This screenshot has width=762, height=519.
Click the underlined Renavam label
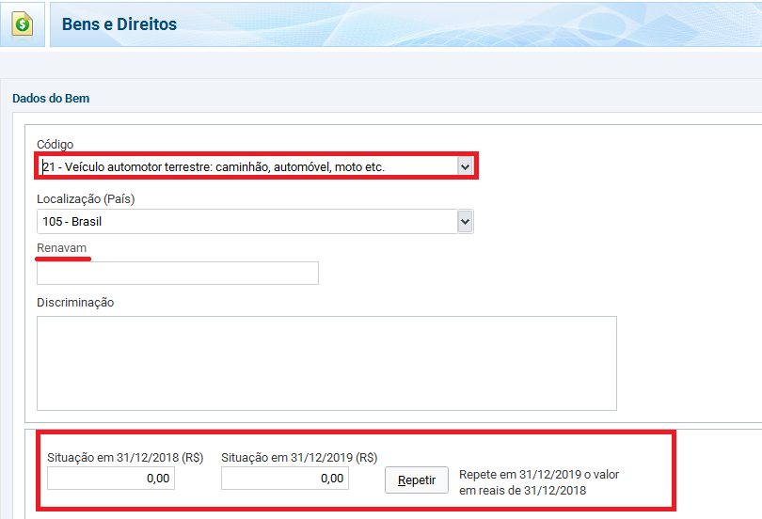tap(62, 248)
